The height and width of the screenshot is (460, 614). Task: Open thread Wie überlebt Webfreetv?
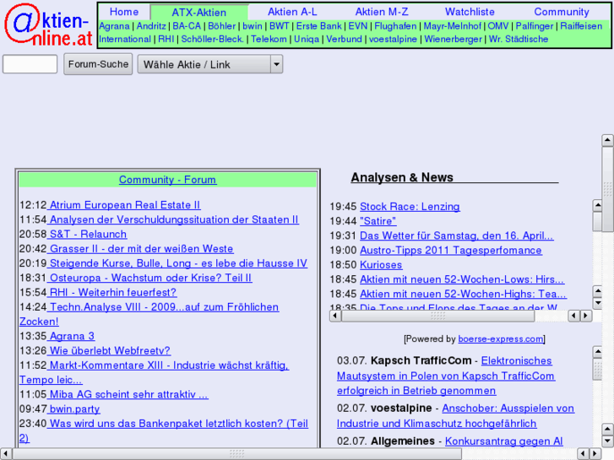coord(109,351)
